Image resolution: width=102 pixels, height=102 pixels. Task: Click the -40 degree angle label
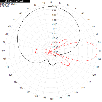20,13
